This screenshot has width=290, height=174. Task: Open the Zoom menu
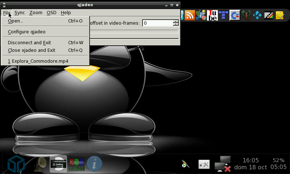point(36,13)
